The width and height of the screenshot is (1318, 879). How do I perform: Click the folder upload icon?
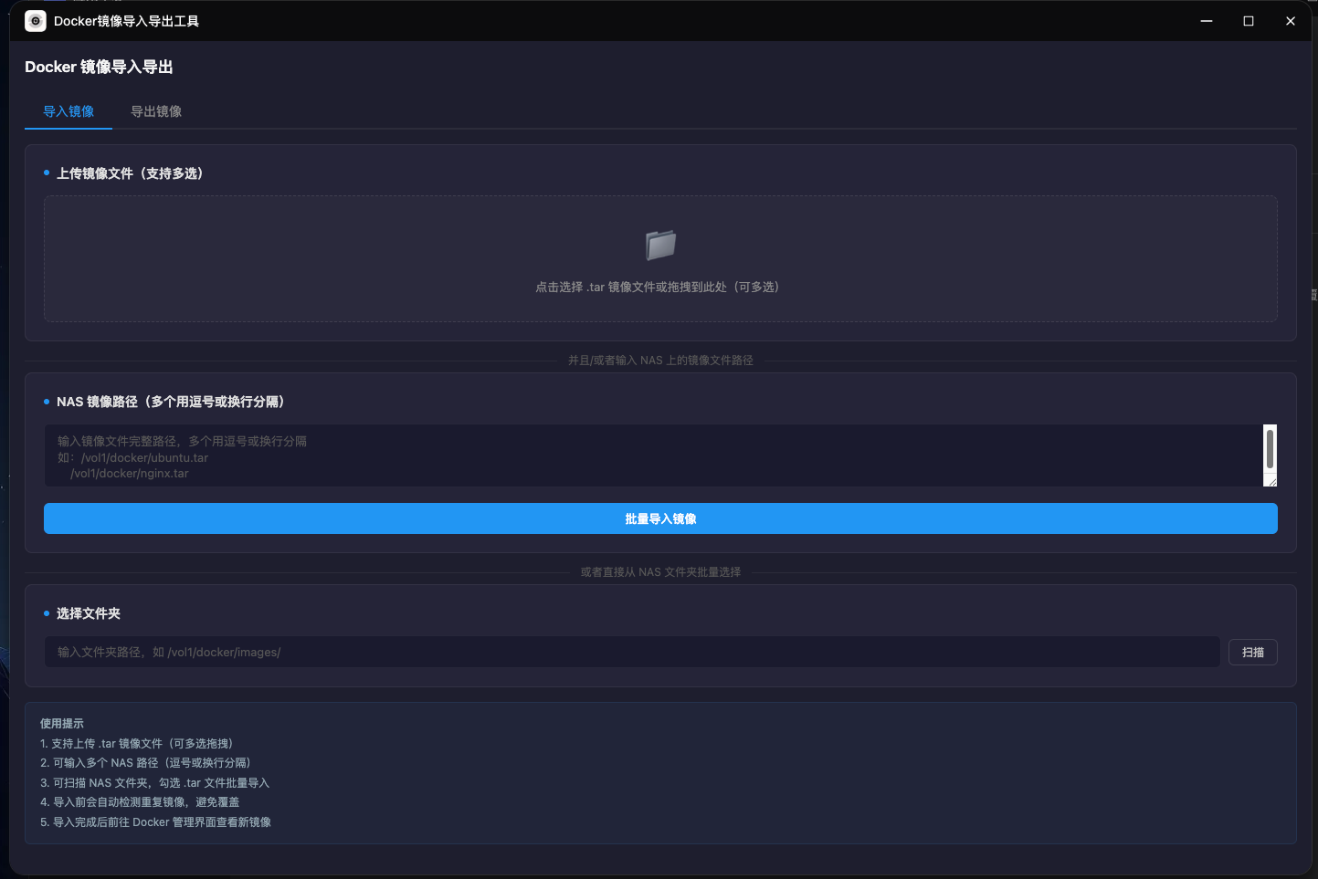[x=660, y=245]
